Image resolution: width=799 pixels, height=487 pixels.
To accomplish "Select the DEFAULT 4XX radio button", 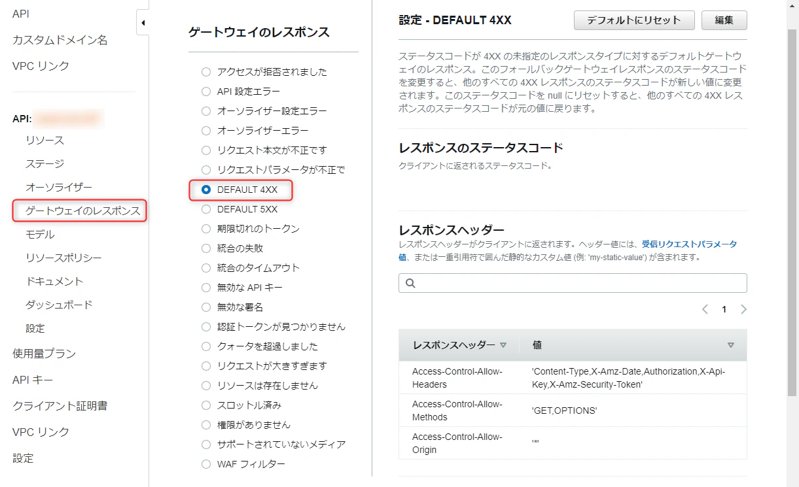I will pyautogui.click(x=206, y=190).
